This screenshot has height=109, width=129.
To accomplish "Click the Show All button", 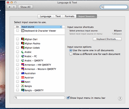I will [26, 7].
